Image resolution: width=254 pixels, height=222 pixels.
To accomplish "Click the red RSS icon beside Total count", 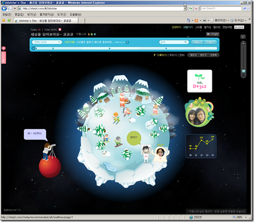I will tap(60, 29).
